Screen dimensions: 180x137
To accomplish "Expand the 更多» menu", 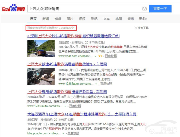I will [143, 19].
